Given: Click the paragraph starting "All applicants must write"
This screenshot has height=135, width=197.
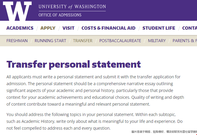Looking at the screenshot, I should (95, 90).
